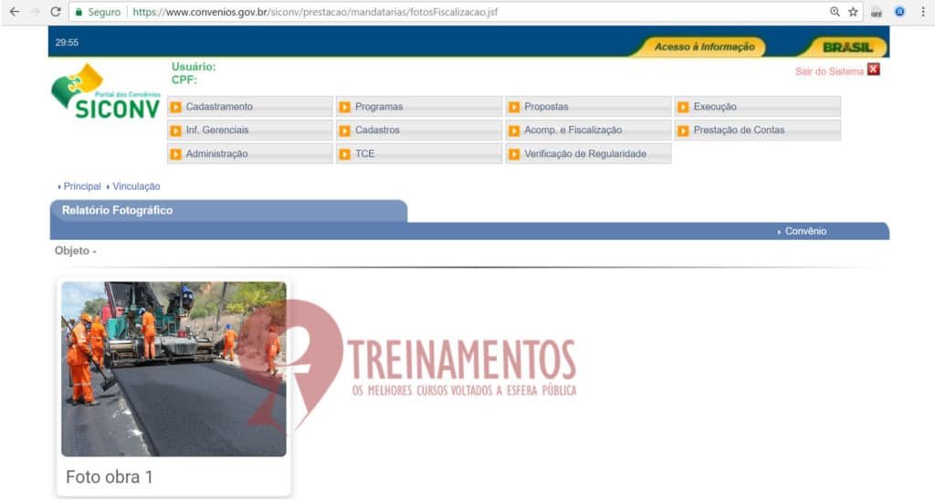Click orange arrow icon next to Inf. Gerenciais
935x503 pixels.
[175, 131]
